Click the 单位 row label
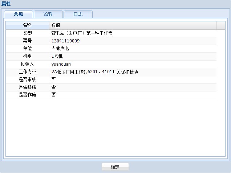The height and width of the screenshot is (173, 231). coord(27,49)
